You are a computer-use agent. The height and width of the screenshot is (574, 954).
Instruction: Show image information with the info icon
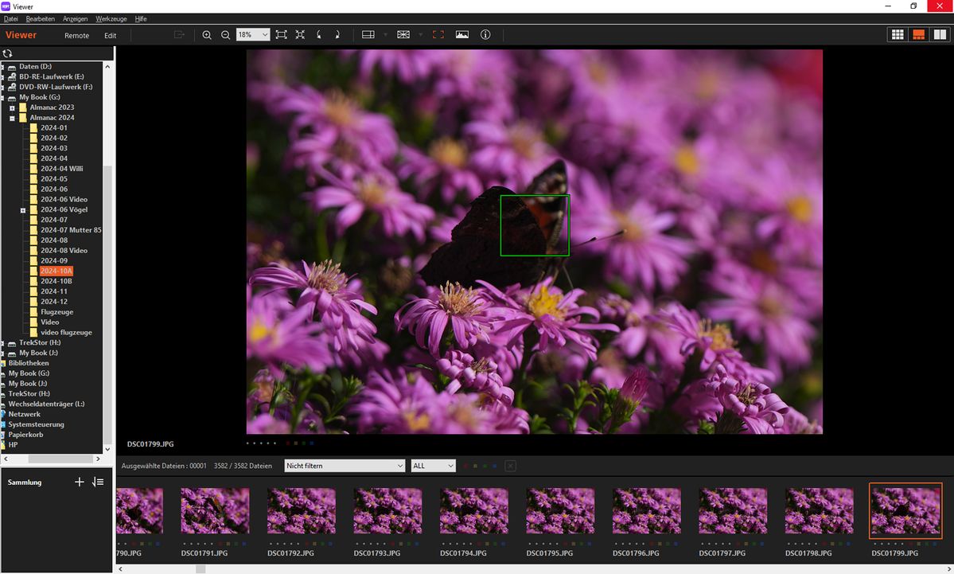(x=485, y=35)
